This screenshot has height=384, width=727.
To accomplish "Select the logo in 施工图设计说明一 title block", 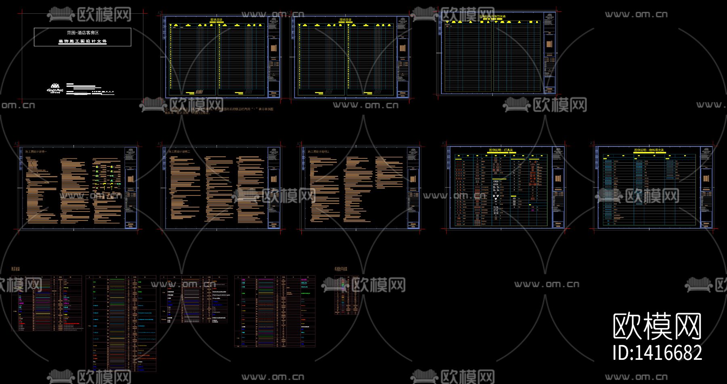I will tap(130, 151).
